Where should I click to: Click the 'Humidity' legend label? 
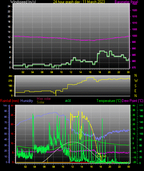click(x=27, y=101)
